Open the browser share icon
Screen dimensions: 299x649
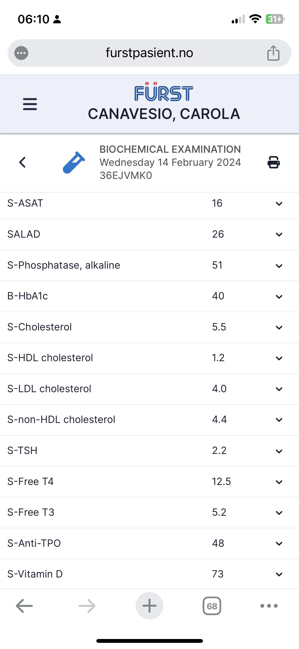tap(273, 53)
